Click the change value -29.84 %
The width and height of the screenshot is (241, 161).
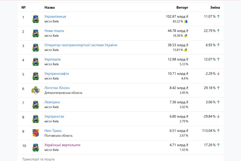(209, 117)
